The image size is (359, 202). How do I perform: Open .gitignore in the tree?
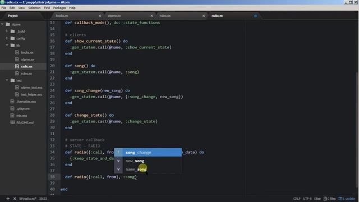pyautogui.click(x=23, y=108)
